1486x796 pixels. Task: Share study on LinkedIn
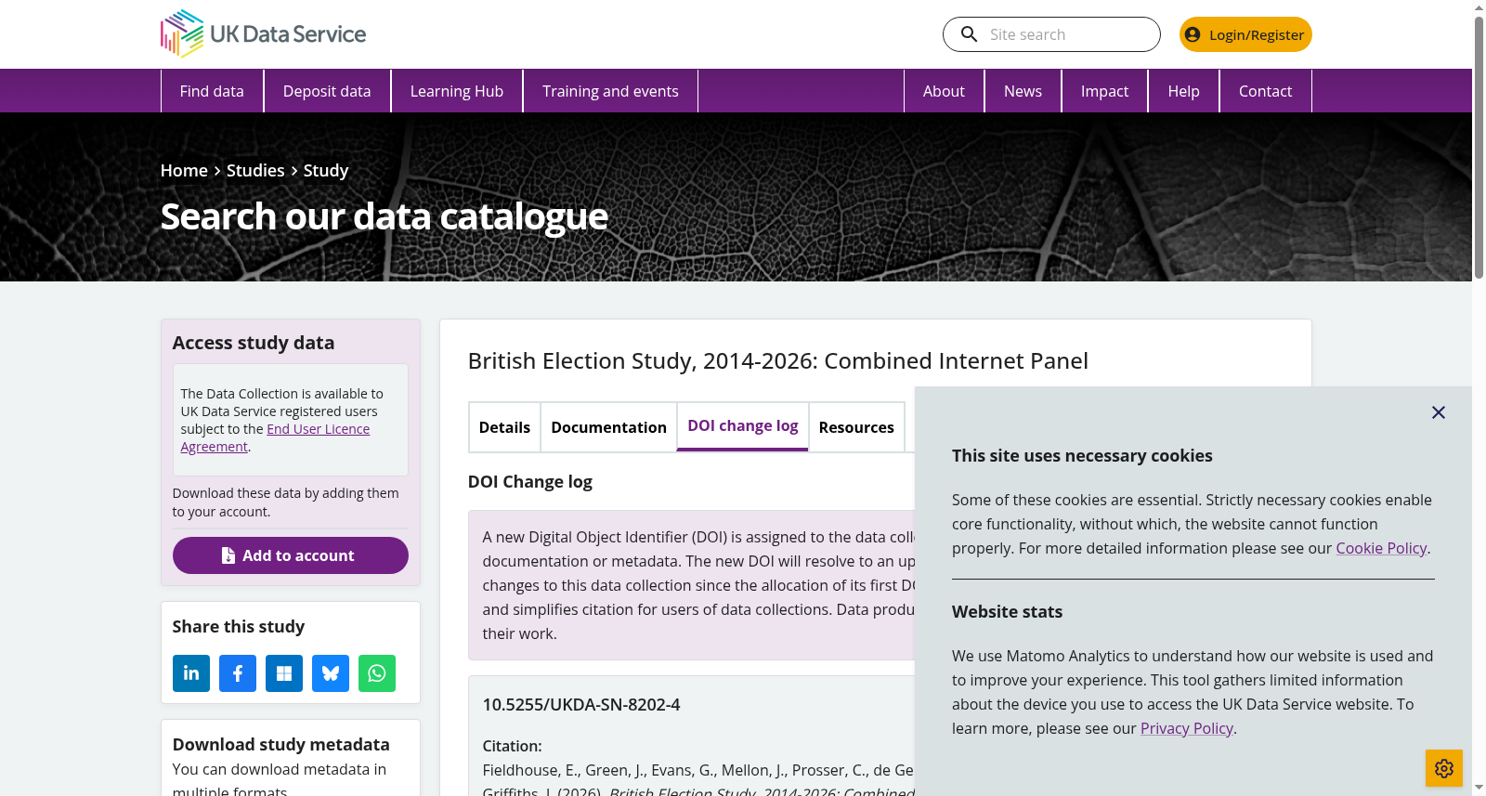(x=191, y=673)
